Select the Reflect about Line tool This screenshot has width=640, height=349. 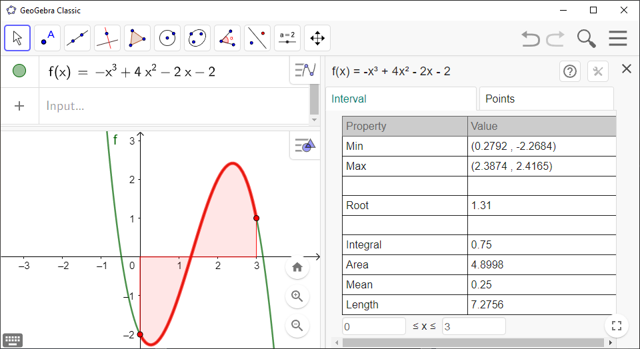[x=257, y=38]
